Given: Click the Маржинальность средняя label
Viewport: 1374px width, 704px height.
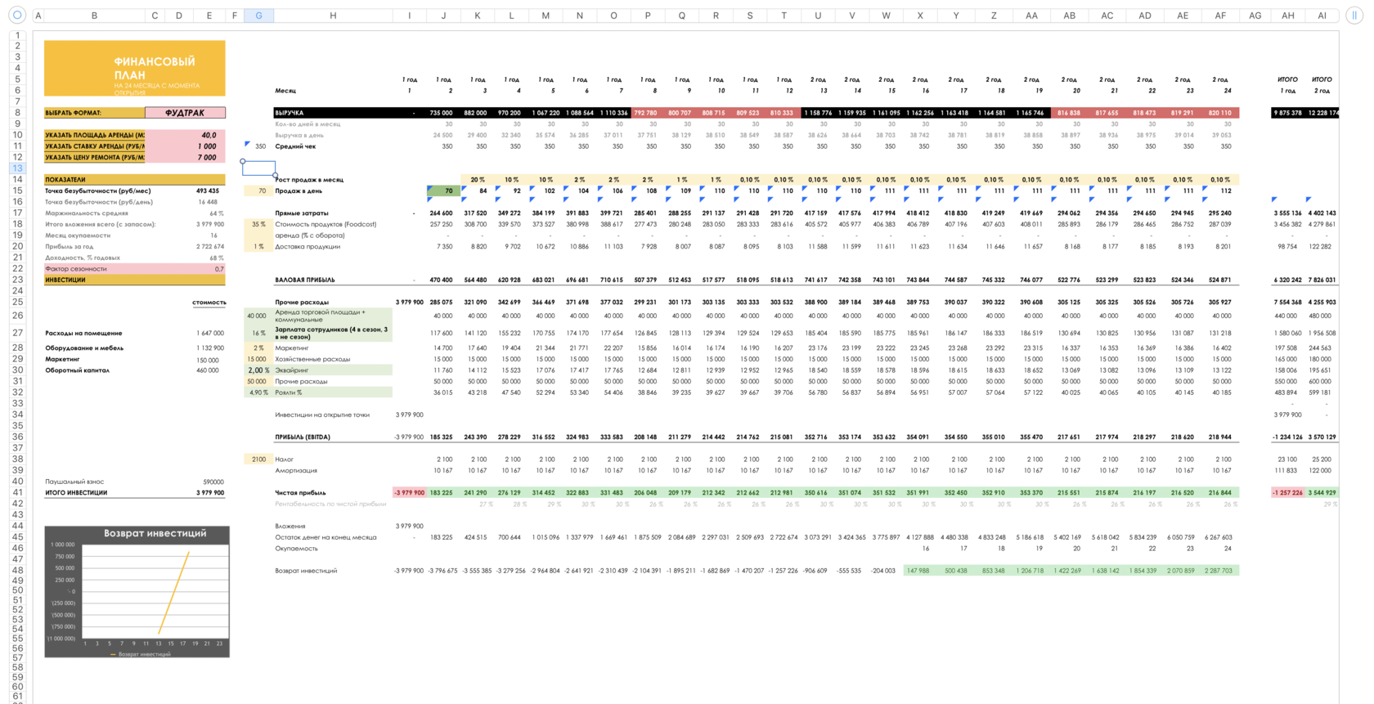Looking at the screenshot, I should (87, 213).
